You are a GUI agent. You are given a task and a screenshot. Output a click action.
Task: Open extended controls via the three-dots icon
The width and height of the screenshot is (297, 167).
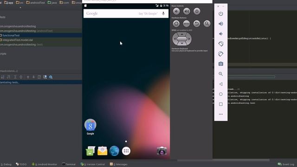coord(221,114)
